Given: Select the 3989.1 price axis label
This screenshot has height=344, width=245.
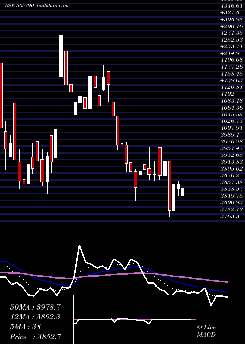Looking at the screenshot, I should [231, 135].
